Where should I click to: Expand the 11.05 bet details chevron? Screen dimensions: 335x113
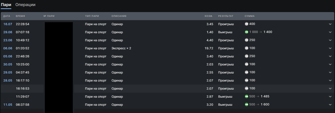click(x=330, y=105)
